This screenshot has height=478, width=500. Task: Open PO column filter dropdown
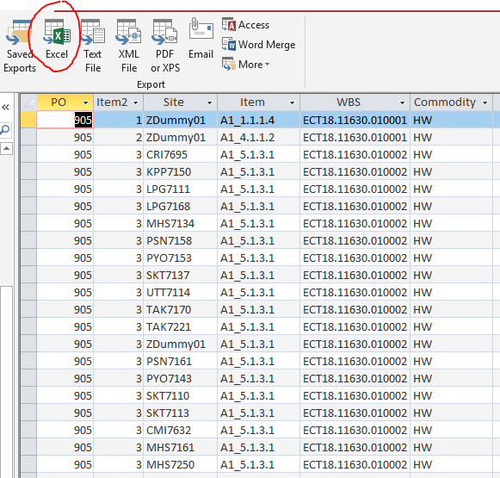point(85,102)
